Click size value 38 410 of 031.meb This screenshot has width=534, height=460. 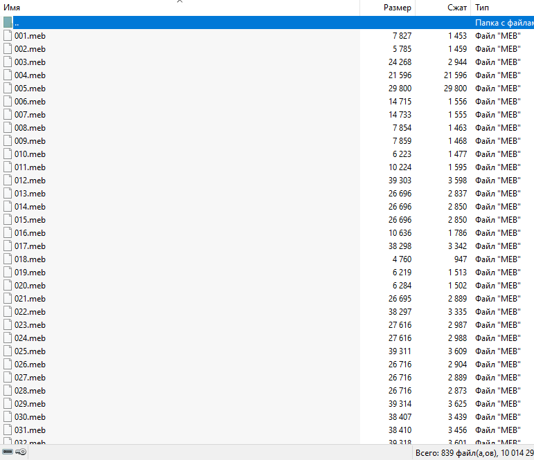tap(400, 430)
